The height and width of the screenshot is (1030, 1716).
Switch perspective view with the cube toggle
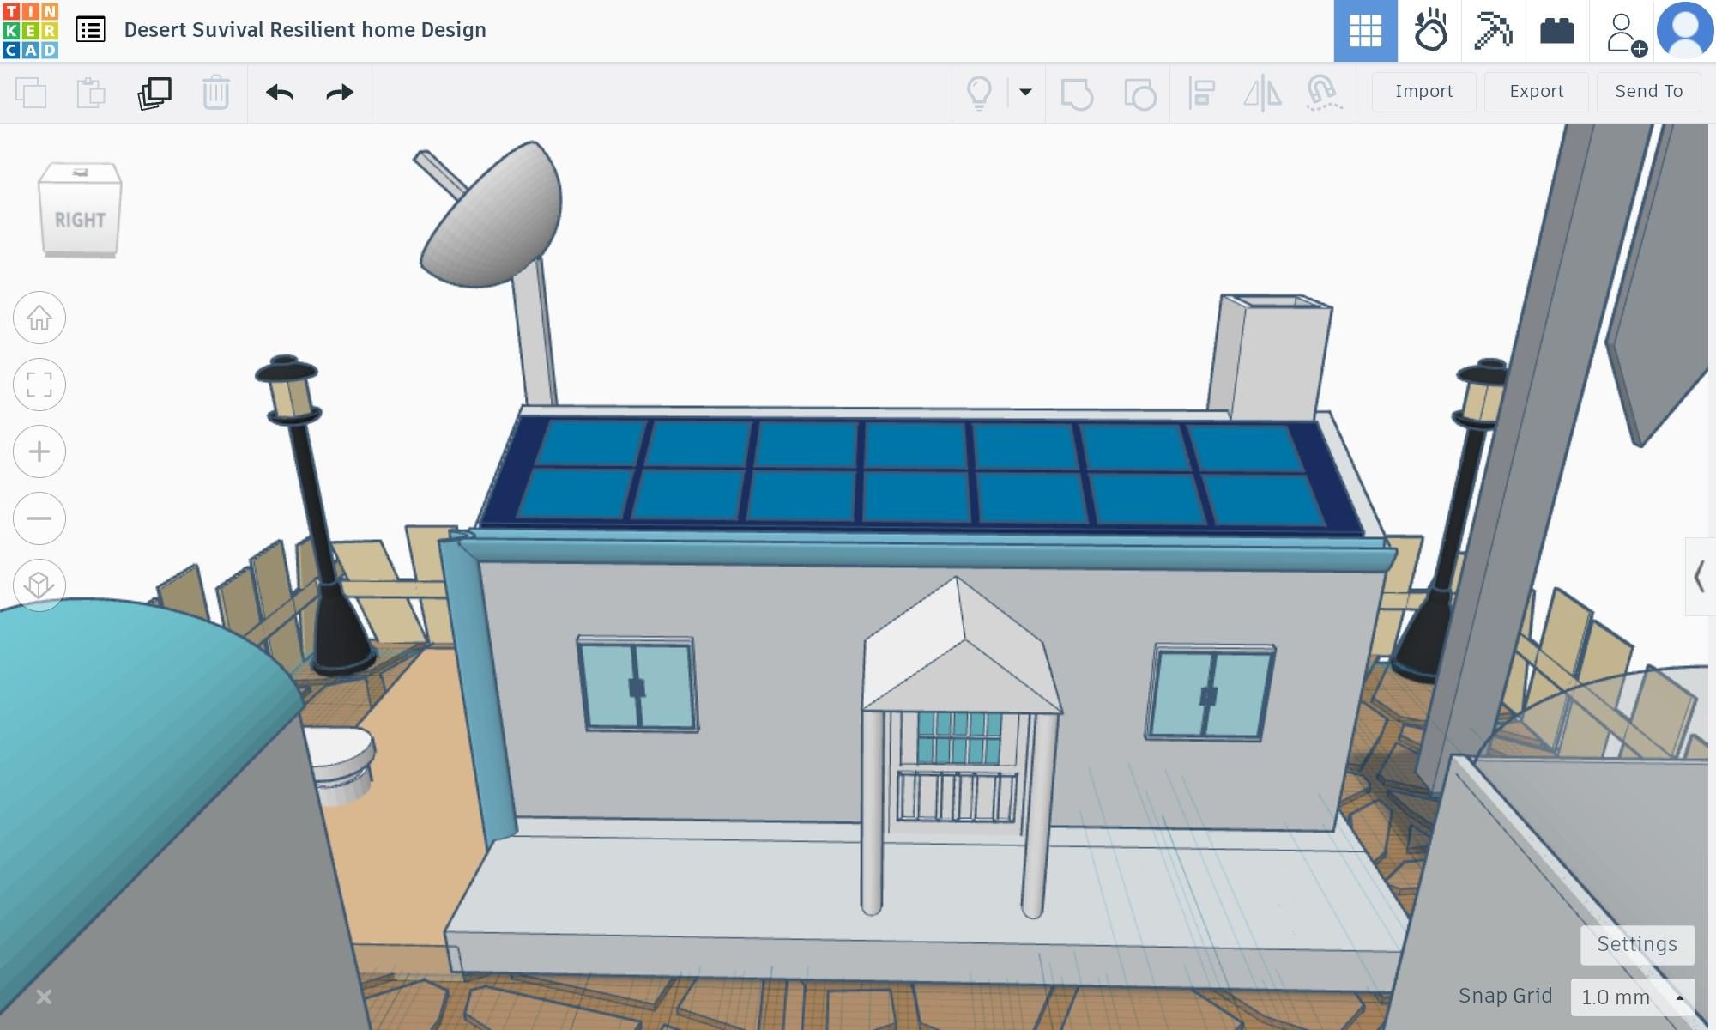tap(39, 585)
